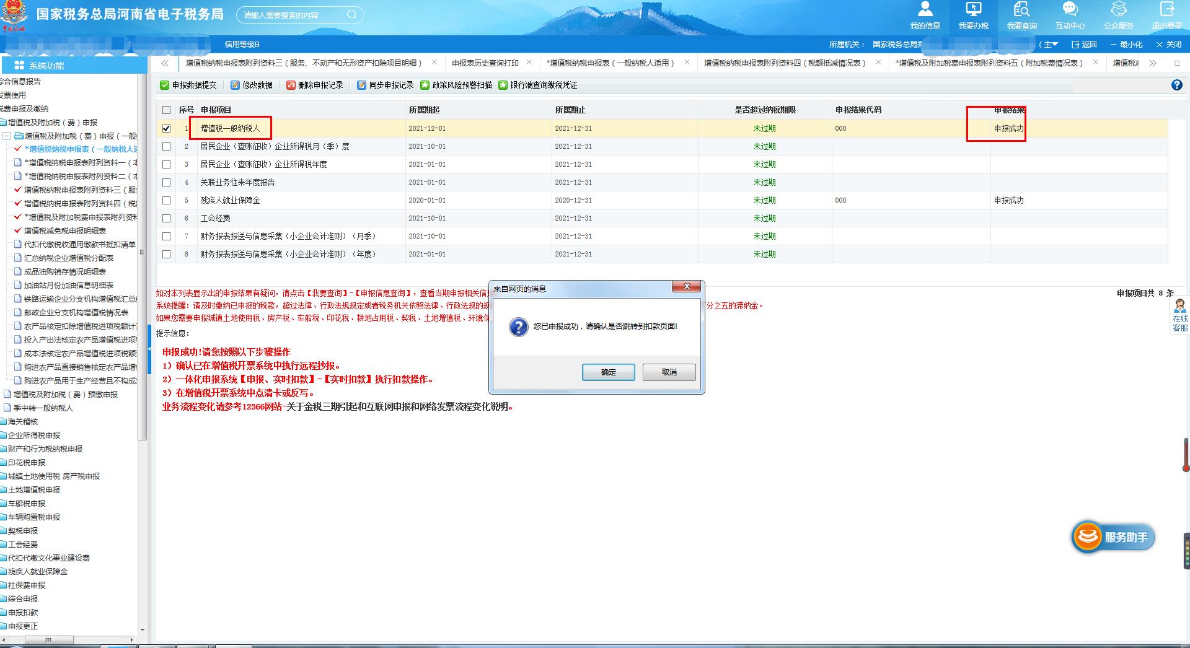Image resolution: width=1190 pixels, height=648 pixels.
Task: Click the 退出登录 logout icon
Action: (1167, 15)
